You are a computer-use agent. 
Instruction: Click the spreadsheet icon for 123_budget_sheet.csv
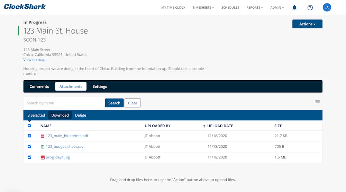43,147
